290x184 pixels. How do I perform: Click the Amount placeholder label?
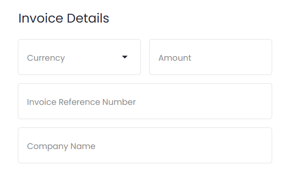pyautogui.click(x=175, y=58)
